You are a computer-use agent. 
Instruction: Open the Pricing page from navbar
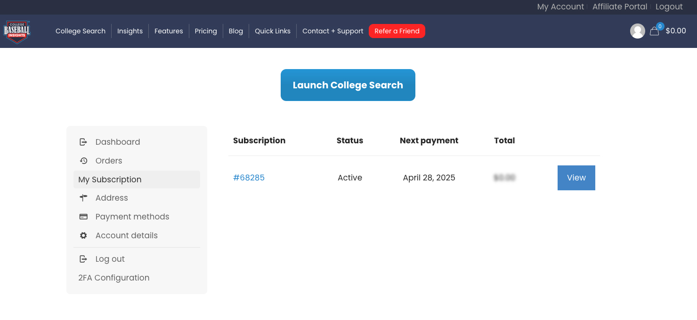[206, 31]
